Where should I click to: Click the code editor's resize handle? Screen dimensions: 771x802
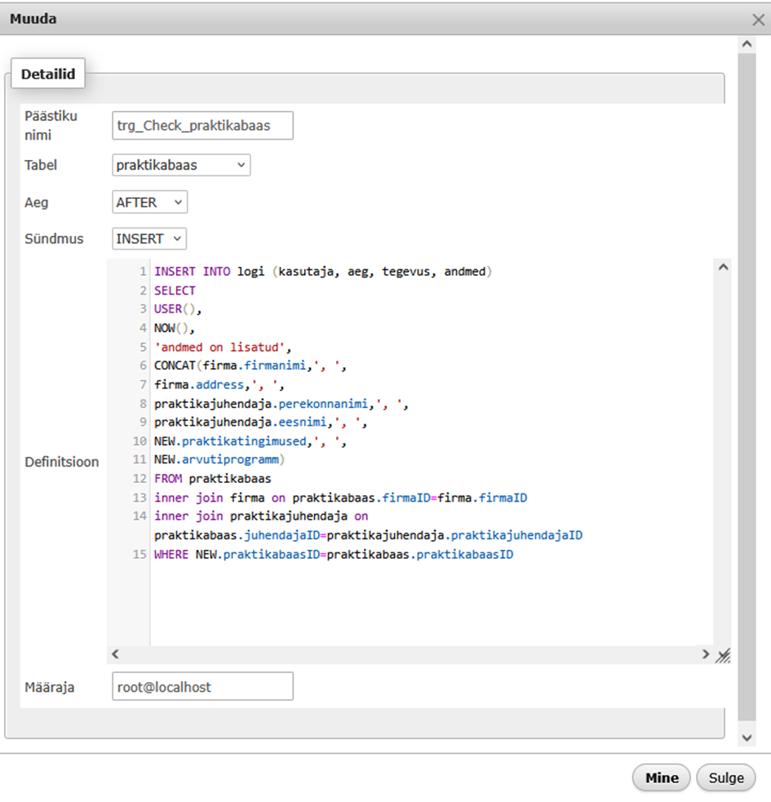[723, 655]
